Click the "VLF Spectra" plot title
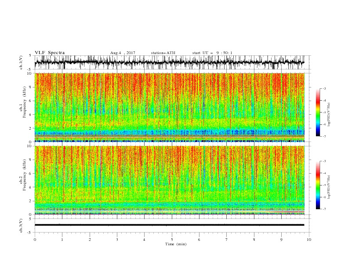The height and width of the screenshot is (269, 348). click(50, 53)
